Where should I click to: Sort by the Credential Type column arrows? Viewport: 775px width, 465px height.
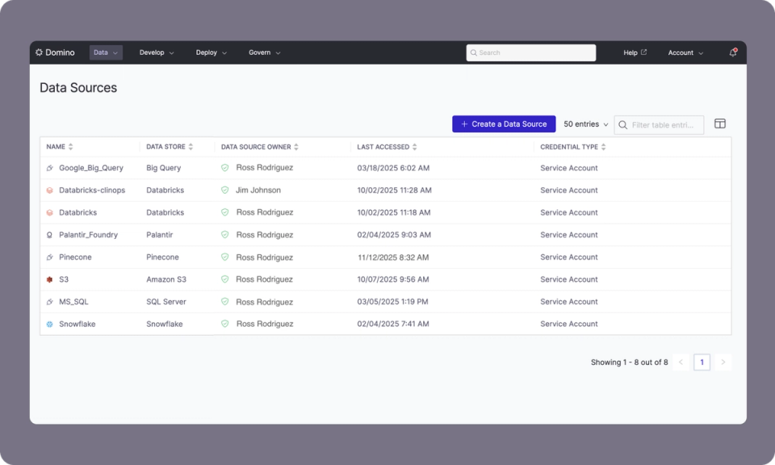click(604, 147)
